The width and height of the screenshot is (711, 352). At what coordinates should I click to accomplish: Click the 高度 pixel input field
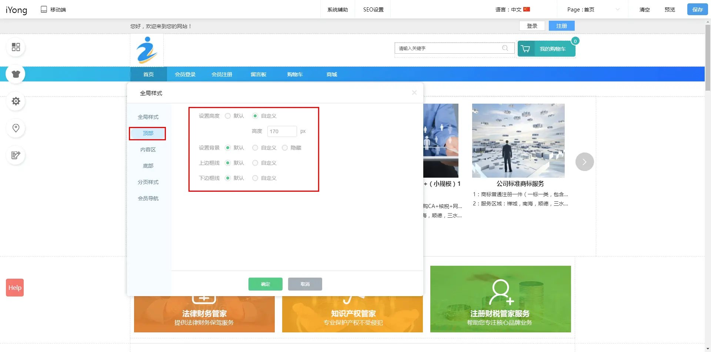(282, 131)
